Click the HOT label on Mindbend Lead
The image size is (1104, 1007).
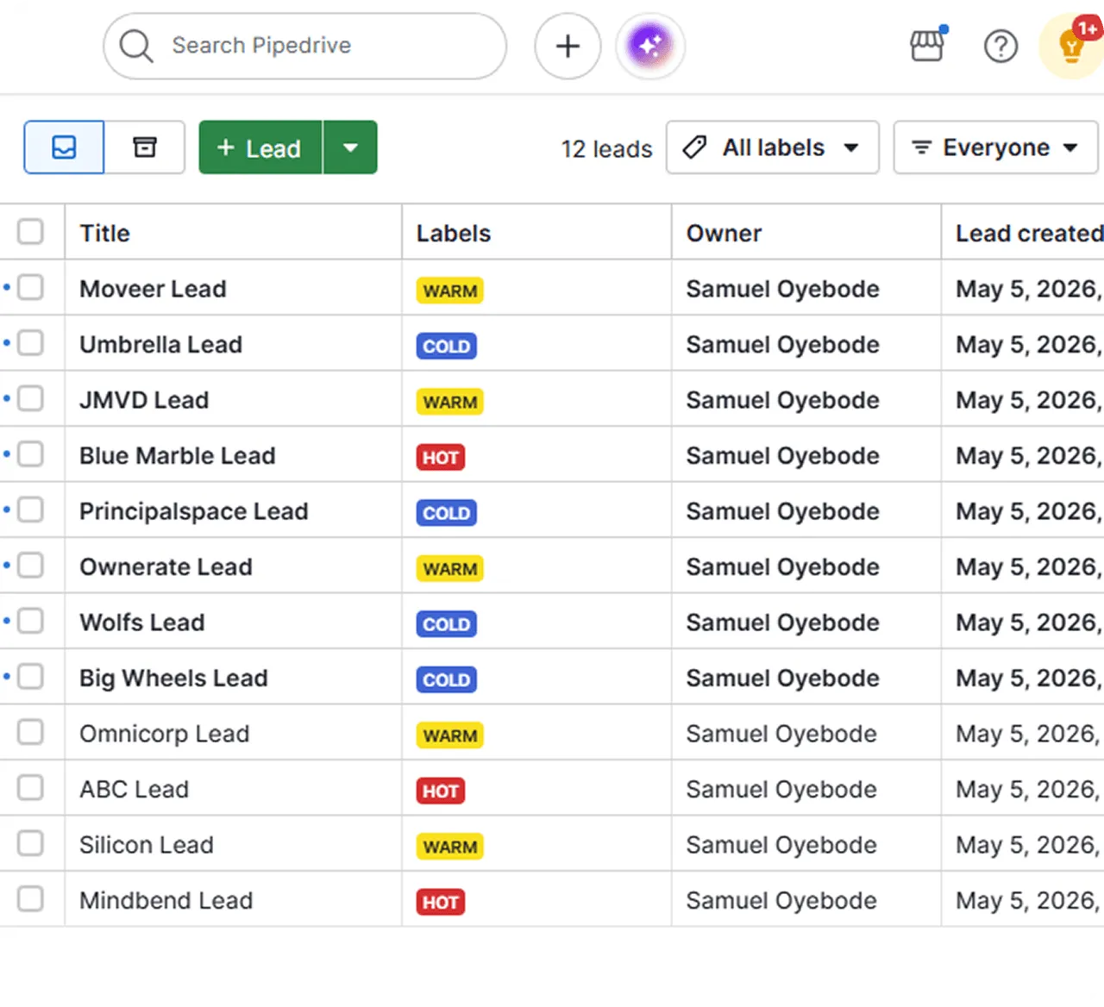click(x=441, y=902)
